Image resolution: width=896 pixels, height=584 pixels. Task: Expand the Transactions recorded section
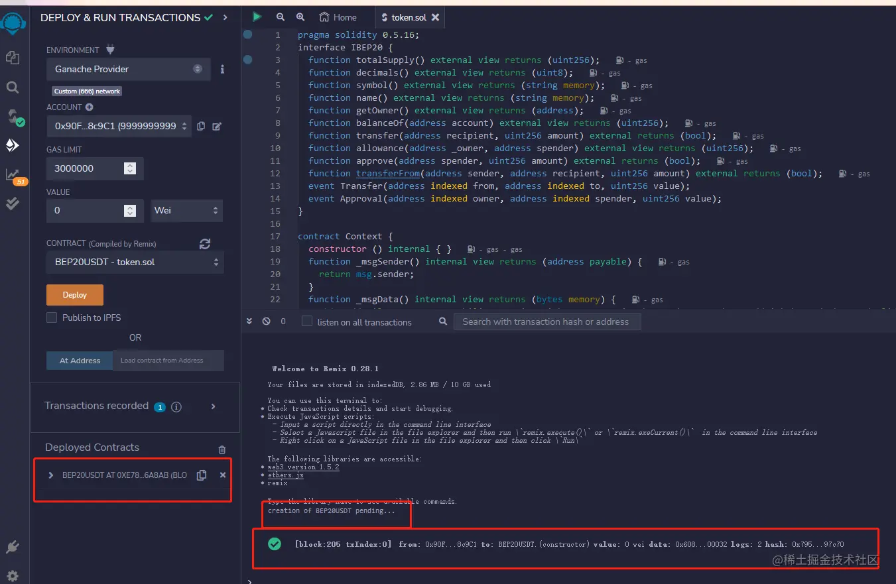coord(213,406)
